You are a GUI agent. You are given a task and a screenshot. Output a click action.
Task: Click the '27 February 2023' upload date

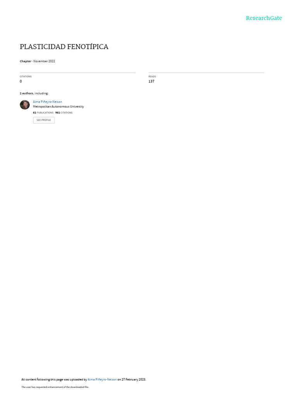133,379
